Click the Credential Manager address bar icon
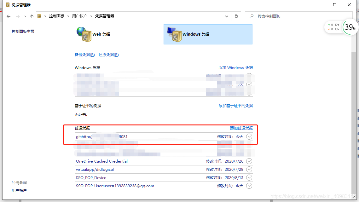This screenshot has width=359, height=202. coord(40,16)
